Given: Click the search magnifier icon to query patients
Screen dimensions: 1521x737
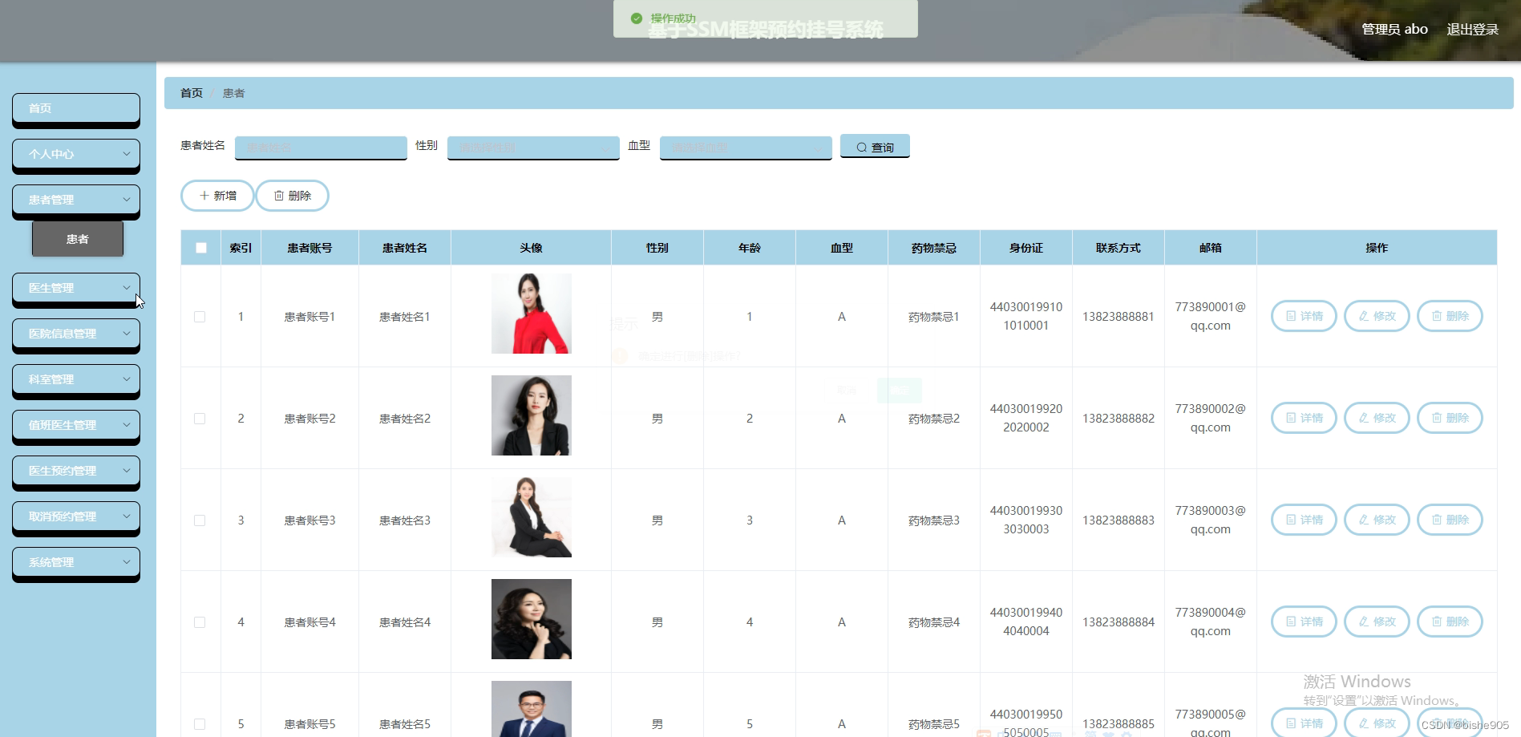Looking at the screenshot, I should pos(860,147).
